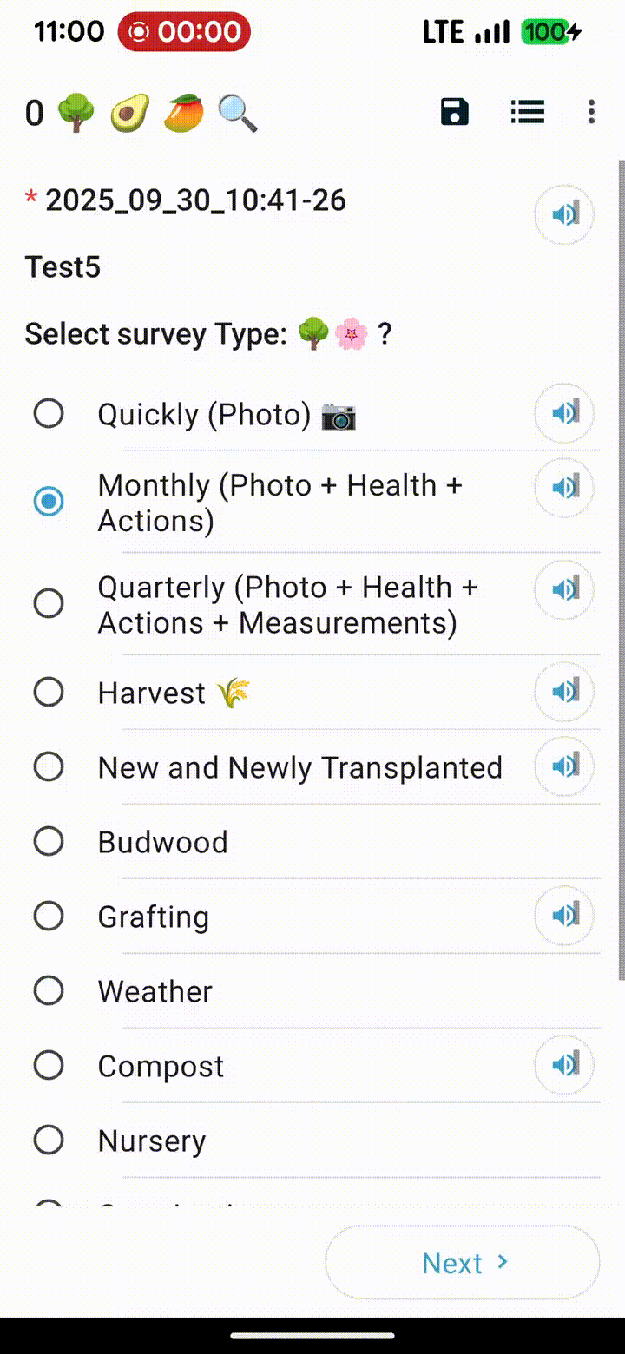Go to the Next page

[463, 1263]
